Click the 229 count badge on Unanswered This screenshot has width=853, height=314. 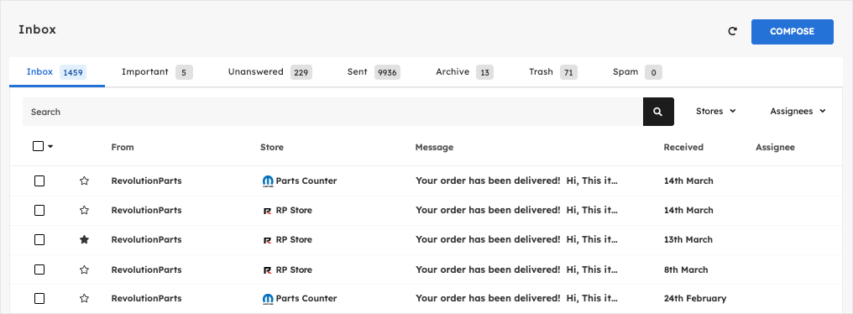tap(301, 72)
